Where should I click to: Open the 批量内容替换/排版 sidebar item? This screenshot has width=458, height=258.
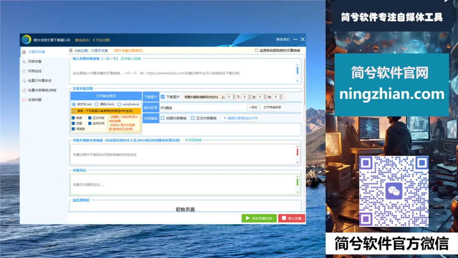point(42,90)
